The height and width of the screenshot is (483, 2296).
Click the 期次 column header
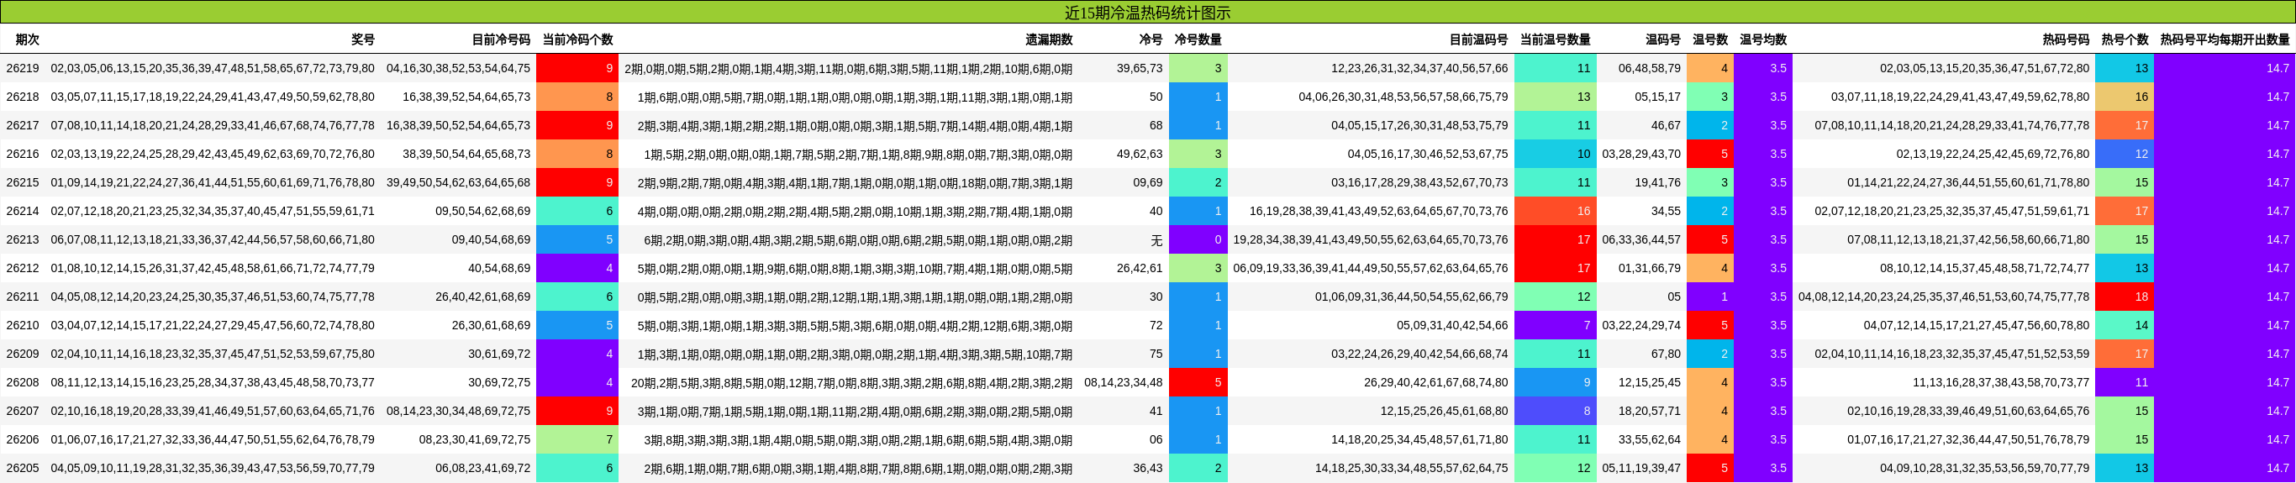(28, 40)
